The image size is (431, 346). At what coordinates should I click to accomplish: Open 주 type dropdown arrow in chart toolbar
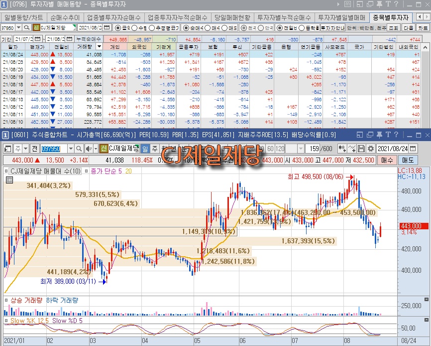tap(25, 149)
